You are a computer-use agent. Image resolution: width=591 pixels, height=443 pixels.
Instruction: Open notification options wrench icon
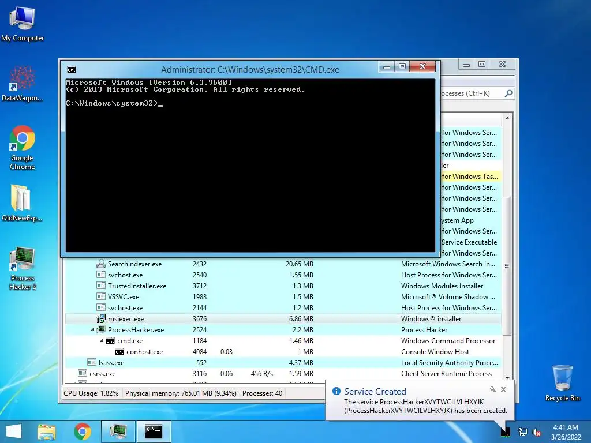[x=493, y=389]
